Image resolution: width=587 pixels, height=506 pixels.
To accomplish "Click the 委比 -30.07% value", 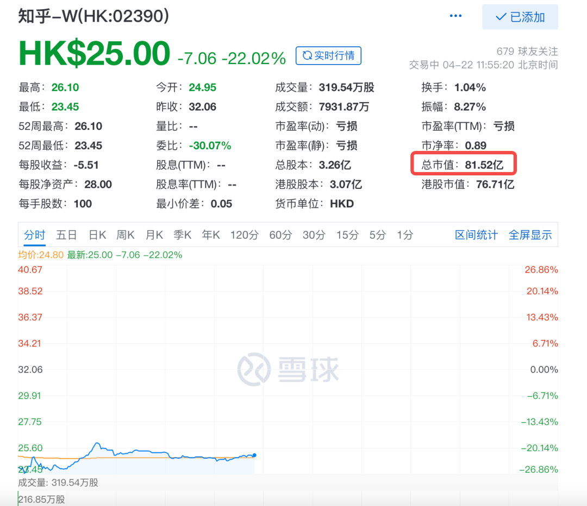I will [x=193, y=146].
